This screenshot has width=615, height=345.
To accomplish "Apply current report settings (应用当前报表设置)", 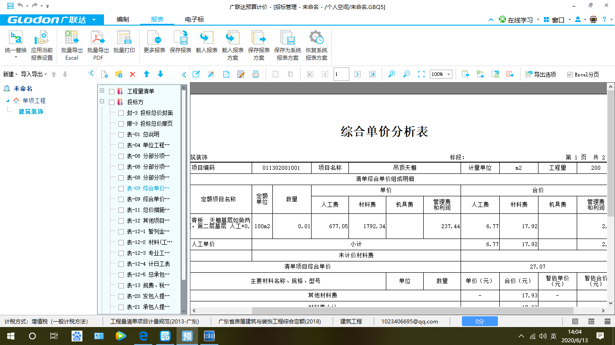I will (42, 46).
